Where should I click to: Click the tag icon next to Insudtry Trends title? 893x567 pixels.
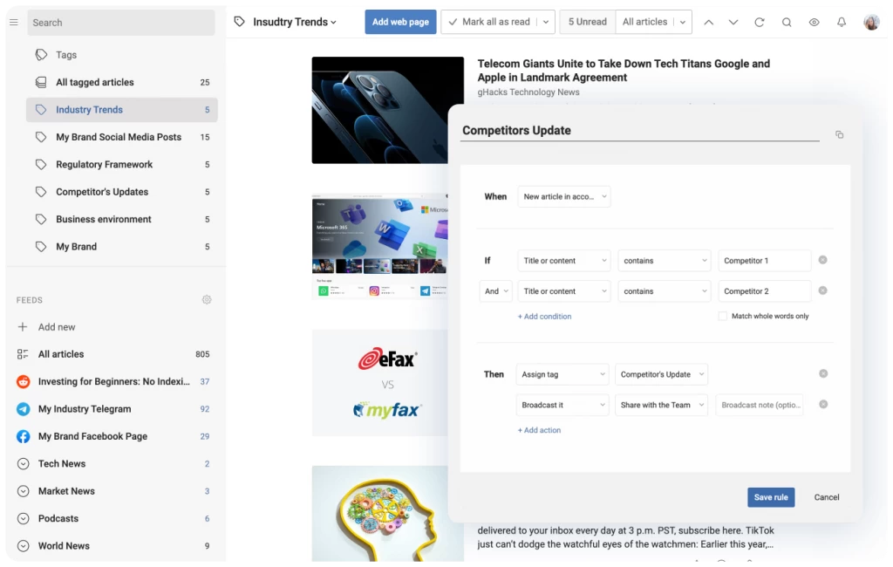tap(240, 22)
